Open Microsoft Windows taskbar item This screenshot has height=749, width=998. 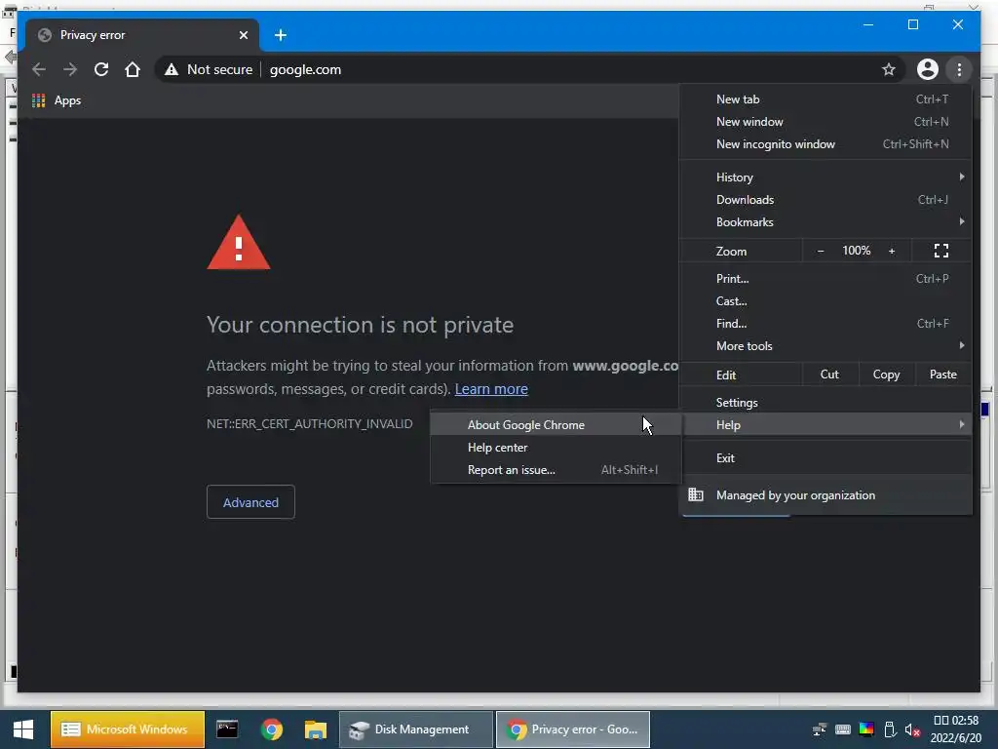tap(128, 729)
